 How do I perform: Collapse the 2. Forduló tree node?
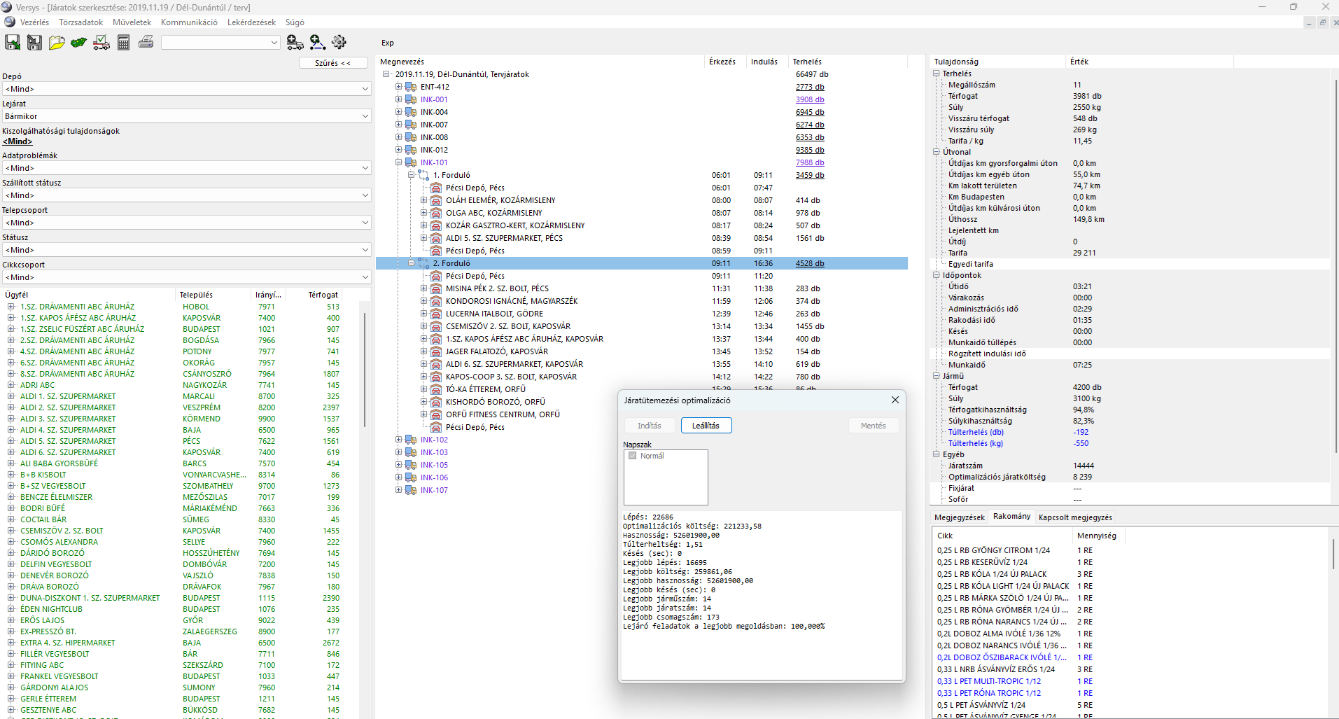click(x=411, y=263)
